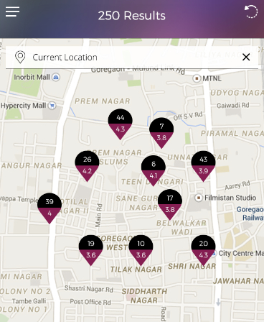Tap the MTNL place marker
264x322 pixels.
197,78
